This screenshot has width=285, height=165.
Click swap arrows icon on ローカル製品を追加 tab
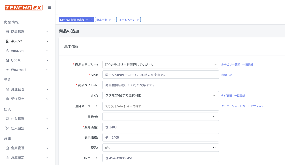pyautogui.click(x=87, y=20)
